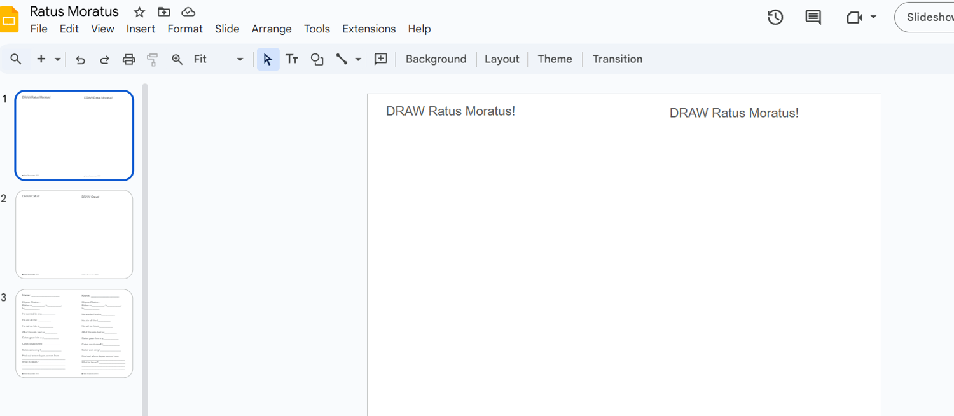Viewport: 954px width, 416px height.
Task: Open the Help menu
Action: click(x=419, y=29)
